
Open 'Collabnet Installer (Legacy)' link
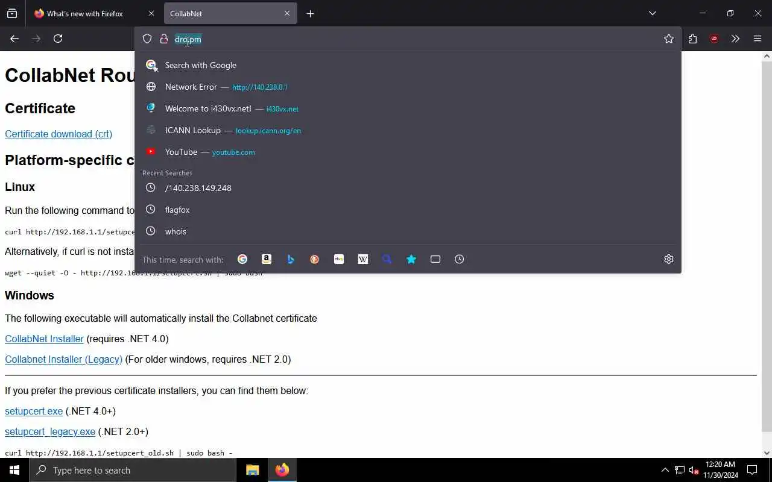63,359
